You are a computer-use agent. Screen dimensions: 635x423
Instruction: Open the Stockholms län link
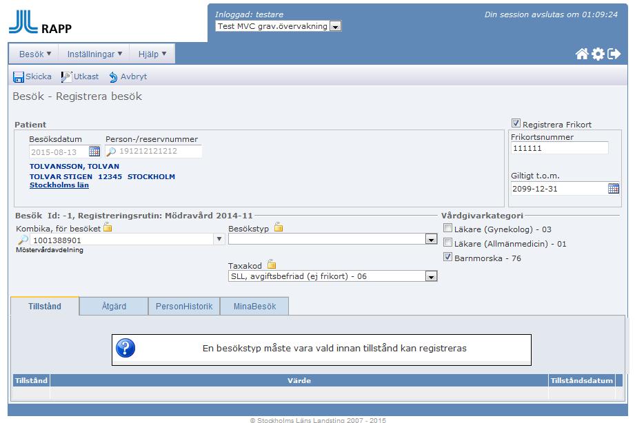click(x=59, y=185)
